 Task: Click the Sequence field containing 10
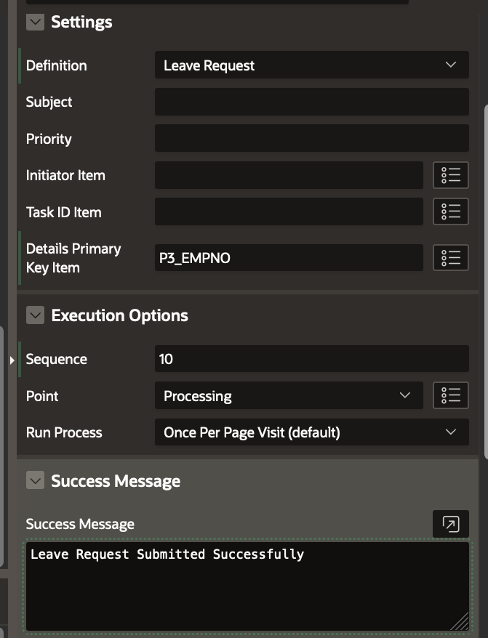pyautogui.click(x=311, y=359)
